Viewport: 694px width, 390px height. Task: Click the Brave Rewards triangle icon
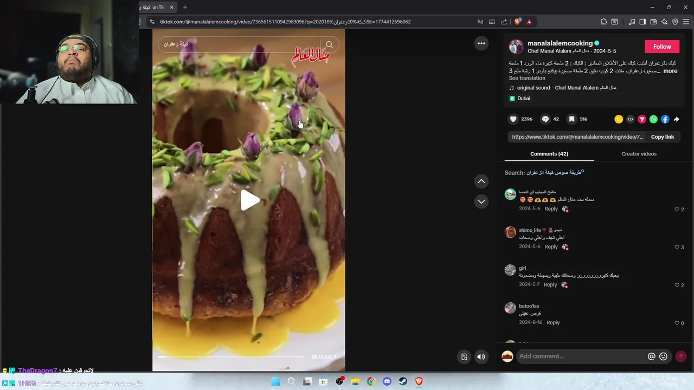[529, 22]
